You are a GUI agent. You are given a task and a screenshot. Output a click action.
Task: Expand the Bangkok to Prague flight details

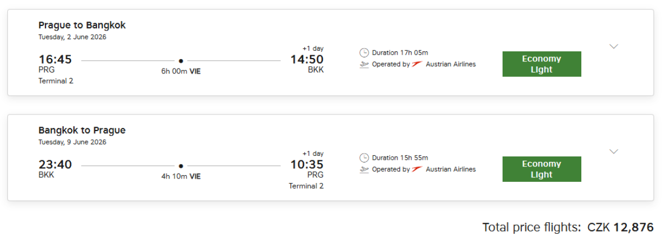coord(613,151)
